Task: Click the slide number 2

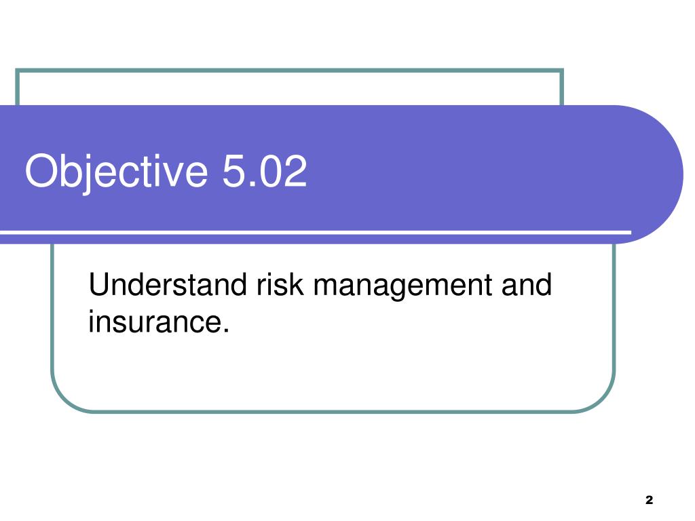Action: [x=649, y=500]
